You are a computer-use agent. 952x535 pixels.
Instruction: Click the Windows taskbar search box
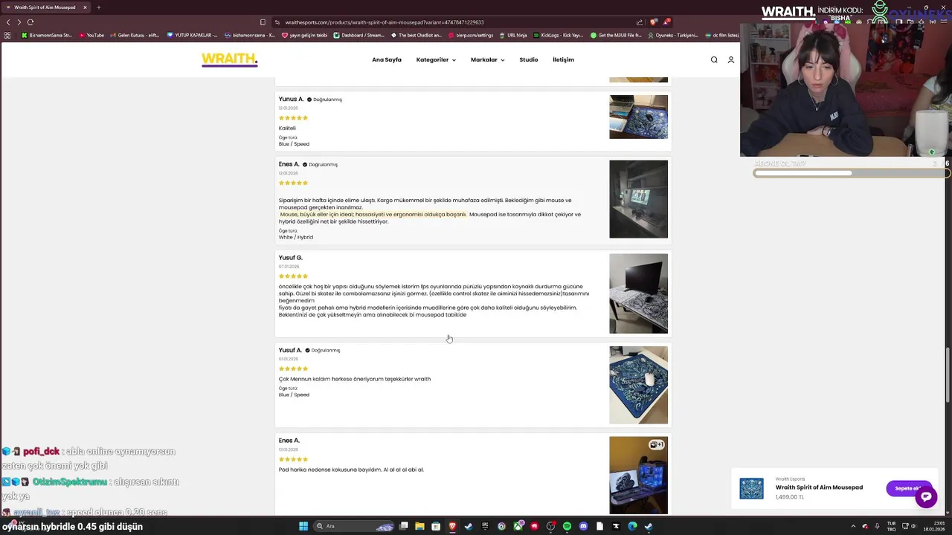[x=353, y=526]
